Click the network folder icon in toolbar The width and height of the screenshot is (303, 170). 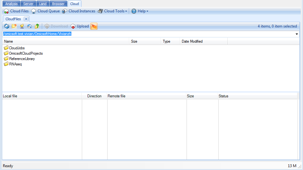[22, 26]
